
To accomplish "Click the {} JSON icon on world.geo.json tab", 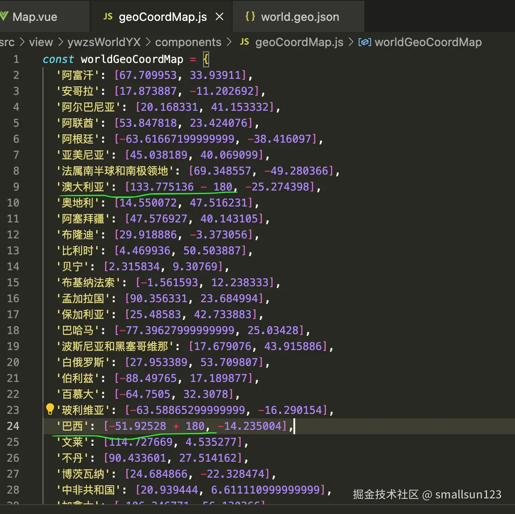I will tap(250, 16).
